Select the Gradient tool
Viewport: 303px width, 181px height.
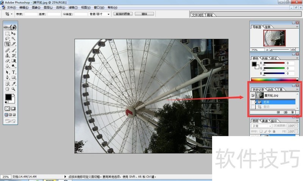(13, 61)
